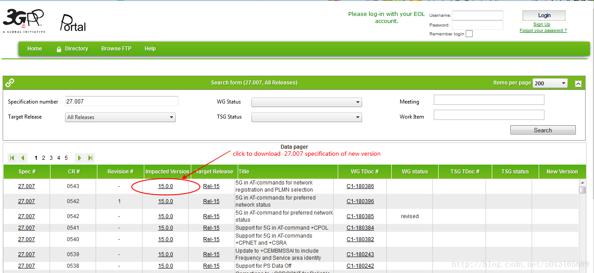The image size is (594, 273).
Task: Open TDoc C1-180382 link
Action: click(360, 239)
